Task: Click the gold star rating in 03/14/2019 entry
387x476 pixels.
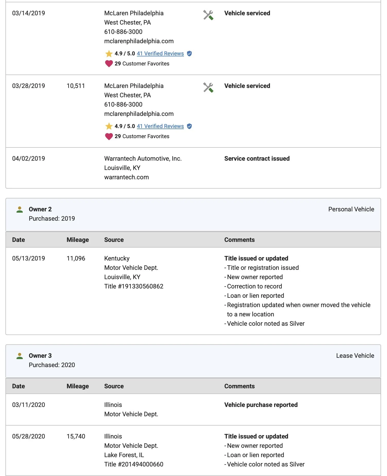Action: (x=109, y=54)
